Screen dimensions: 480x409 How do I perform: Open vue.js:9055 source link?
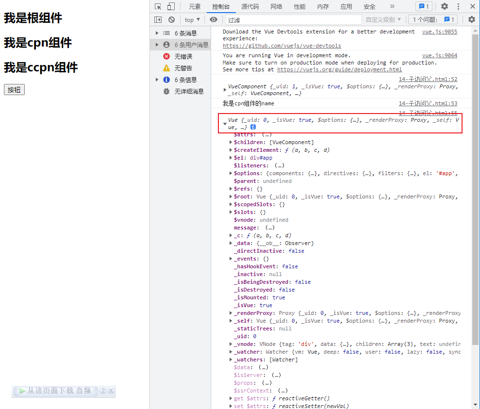coord(440,32)
